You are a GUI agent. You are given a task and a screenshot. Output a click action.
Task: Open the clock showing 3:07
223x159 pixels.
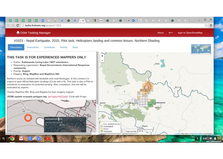205,138
